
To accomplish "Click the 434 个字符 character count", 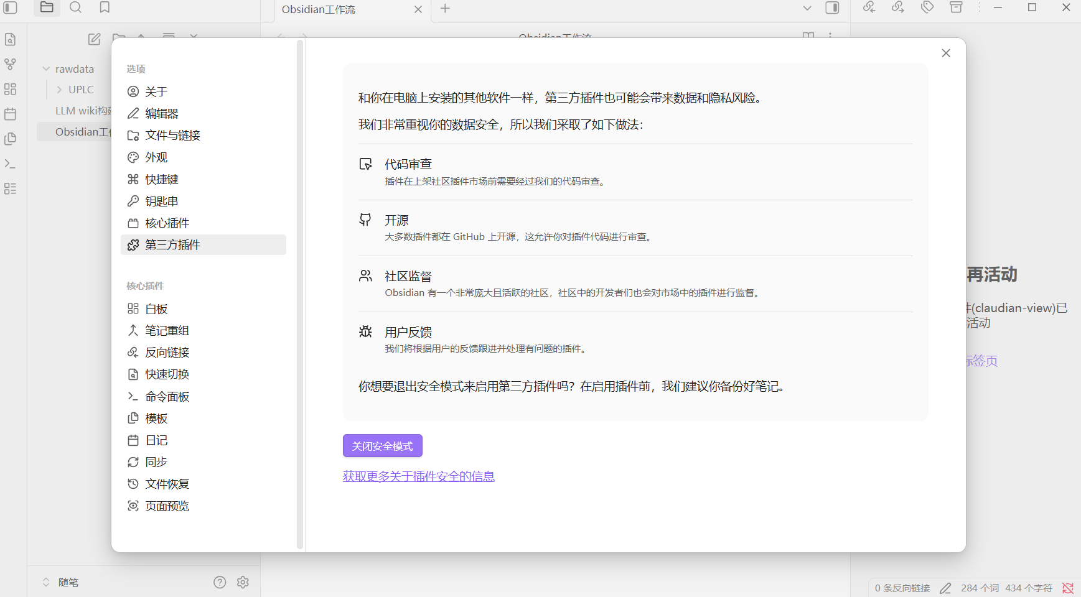I will pos(1029,588).
